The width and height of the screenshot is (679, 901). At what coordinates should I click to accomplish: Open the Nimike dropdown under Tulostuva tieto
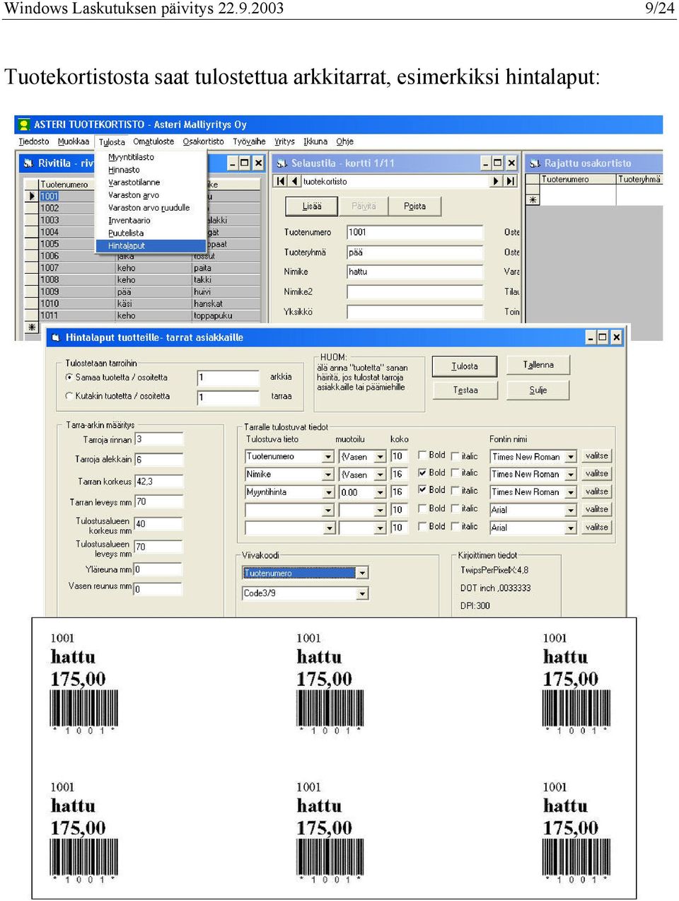click(328, 475)
